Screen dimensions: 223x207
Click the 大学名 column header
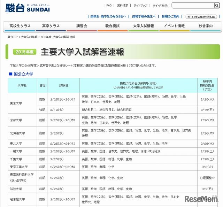22,85
